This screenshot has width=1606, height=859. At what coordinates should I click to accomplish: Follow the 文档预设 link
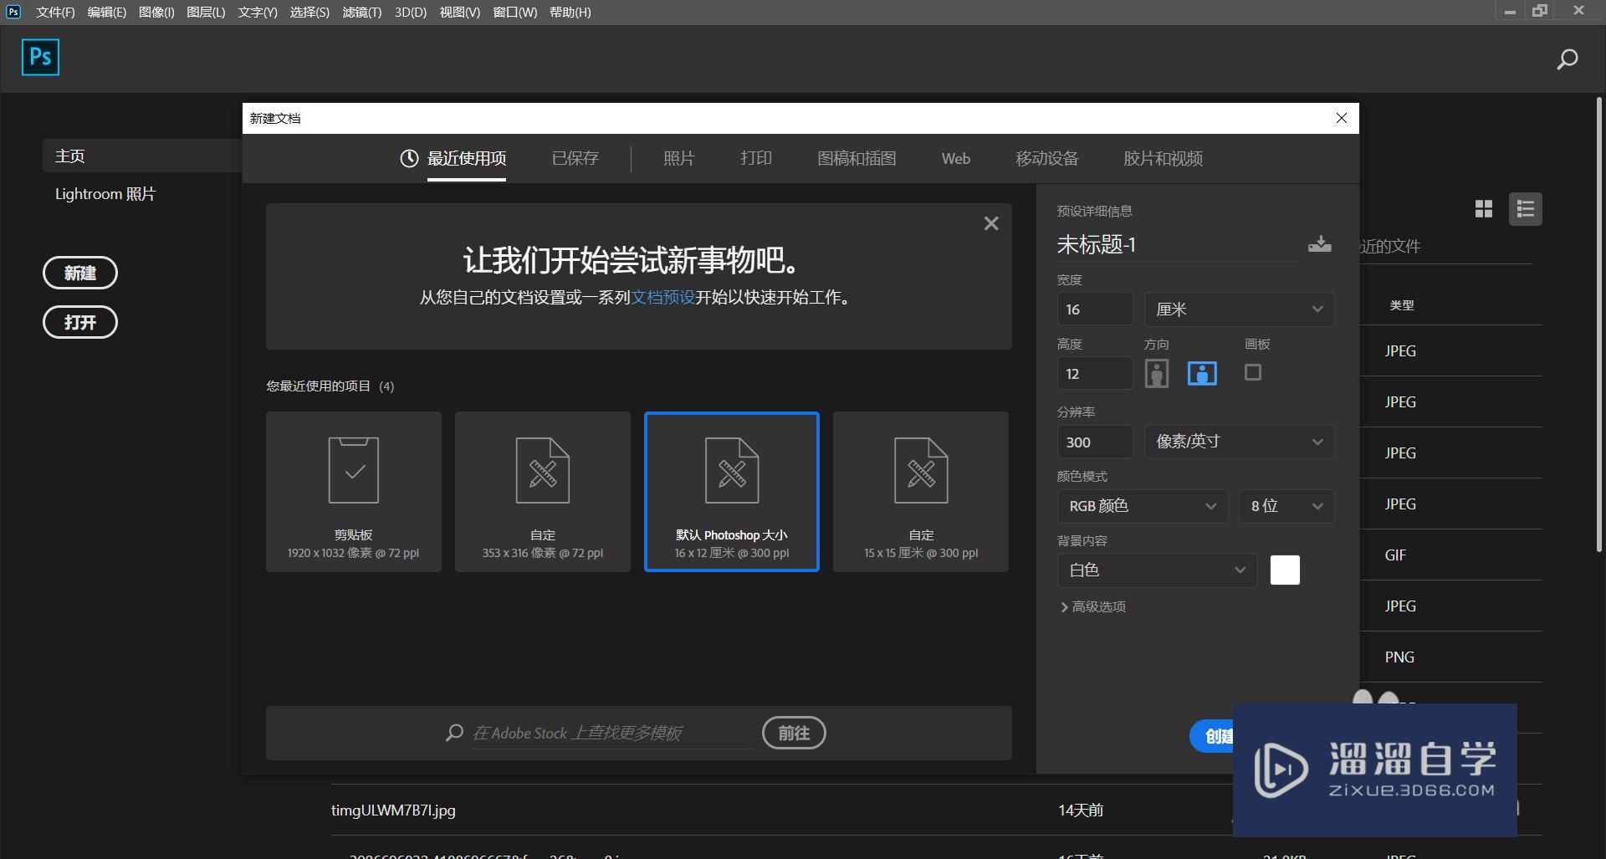663,297
